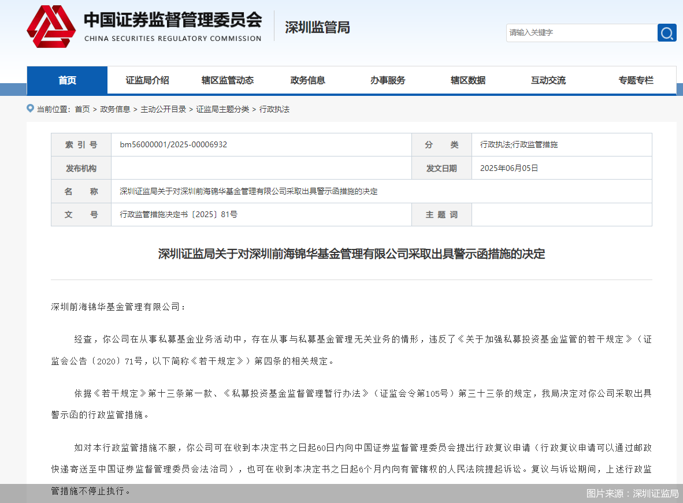Click the 中国证券监督管理委员会 header title
The image size is (683, 503).
point(173,21)
